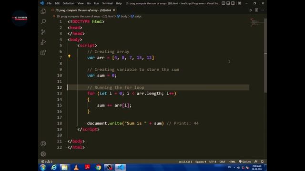Open Google Chrome from taskbar
The width and height of the screenshot is (305, 171).
[x=98, y=167]
